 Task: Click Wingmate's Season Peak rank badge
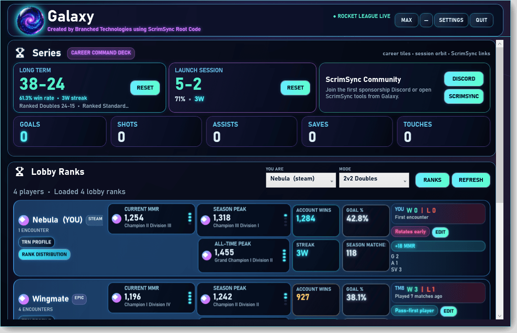tap(205, 299)
